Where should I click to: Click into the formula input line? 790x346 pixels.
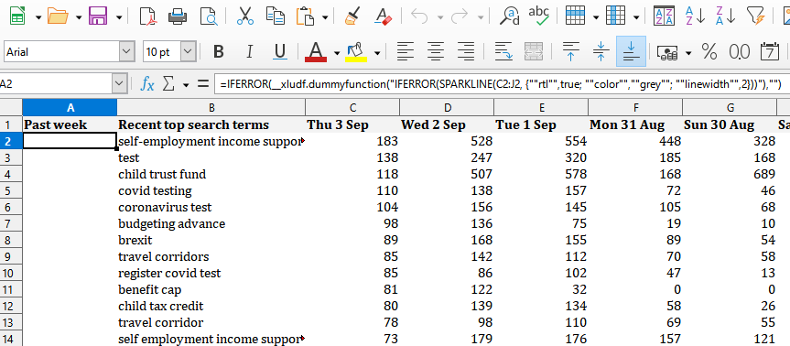502,84
